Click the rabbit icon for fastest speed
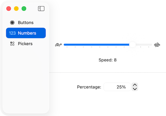Image resolution: width=166 pixels, height=116 pixels. click(157, 45)
